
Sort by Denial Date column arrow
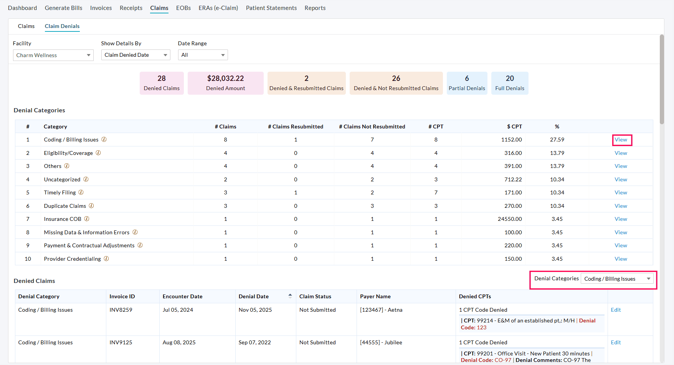pos(290,296)
